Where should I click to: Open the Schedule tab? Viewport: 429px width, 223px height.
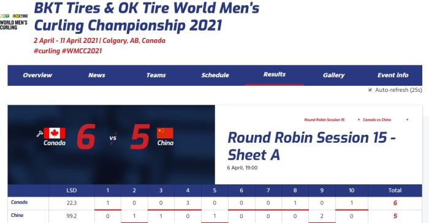pos(215,75)
